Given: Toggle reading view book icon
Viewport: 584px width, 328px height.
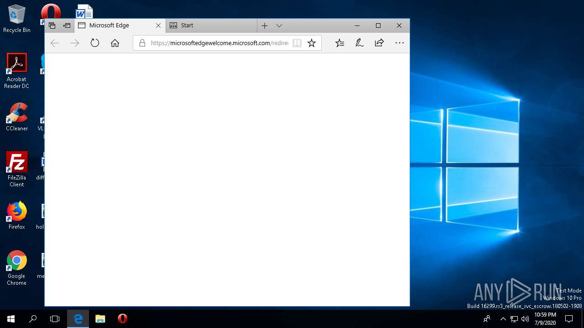Looking at the screenshot, I should 297,43.
